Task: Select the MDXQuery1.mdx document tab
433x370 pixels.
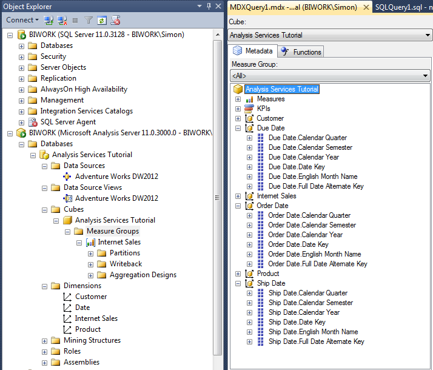Action: click(294, 7)
